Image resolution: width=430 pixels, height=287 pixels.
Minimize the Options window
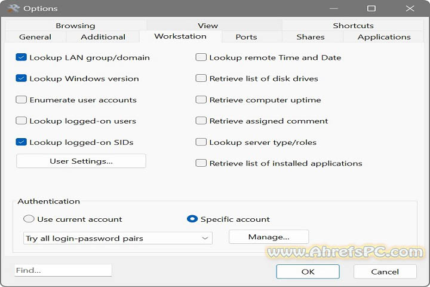coord(333,8)
